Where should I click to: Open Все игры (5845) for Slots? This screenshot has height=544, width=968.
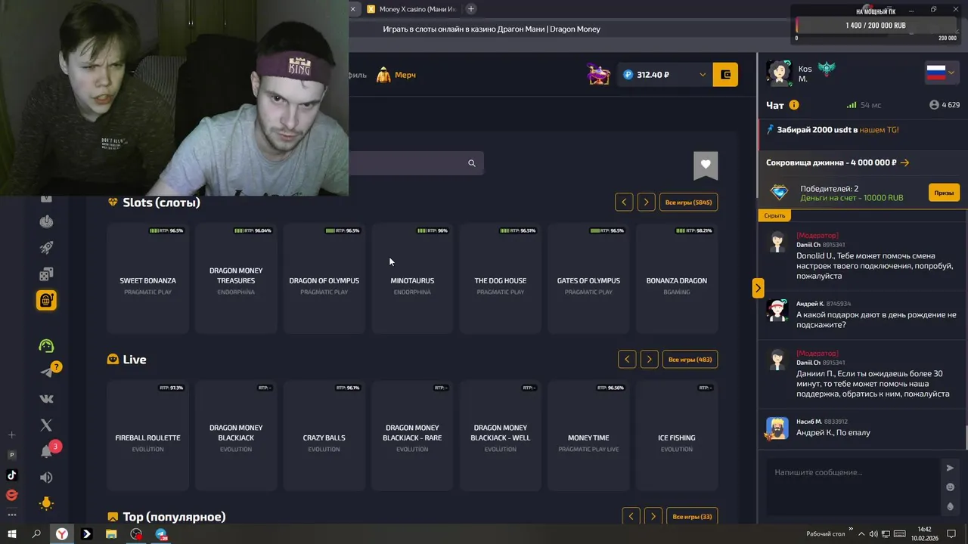[x=688, y=202]
